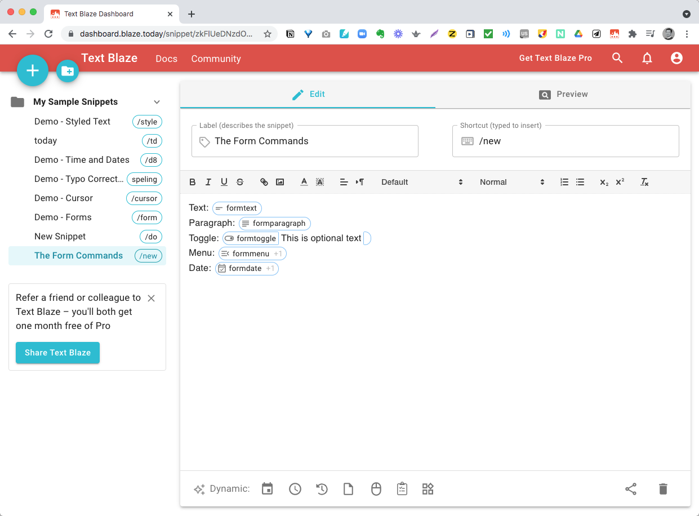Select The Form Commands snippet
The height and width of the screenshot is (516, 699).
coord(87,256)
